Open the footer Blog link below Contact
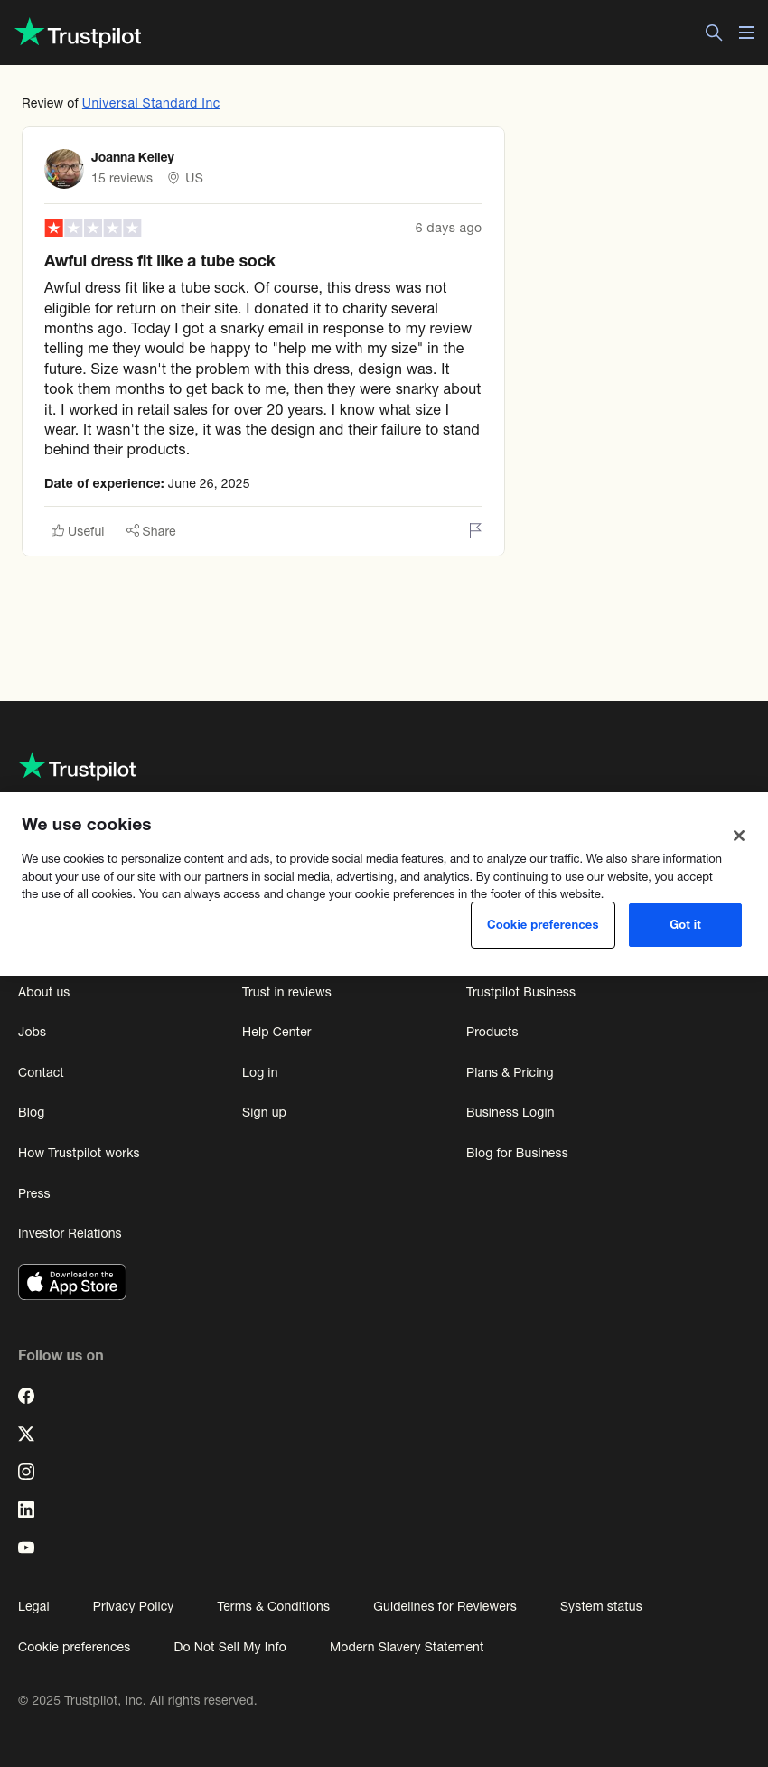 (x=32, y=1112)
